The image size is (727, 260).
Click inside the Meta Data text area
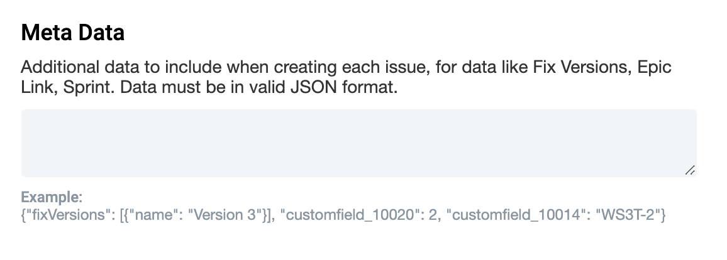click(x=358, y=143)
